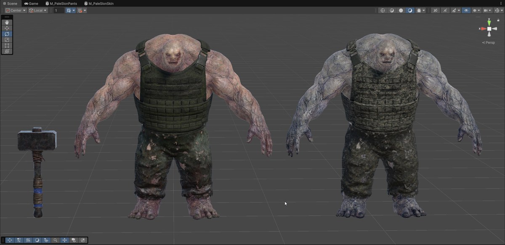The image size is (505, 245).
Task: Toggle hidden objects eye visibility
Action: pyautogui.click(x=466, y=11)
